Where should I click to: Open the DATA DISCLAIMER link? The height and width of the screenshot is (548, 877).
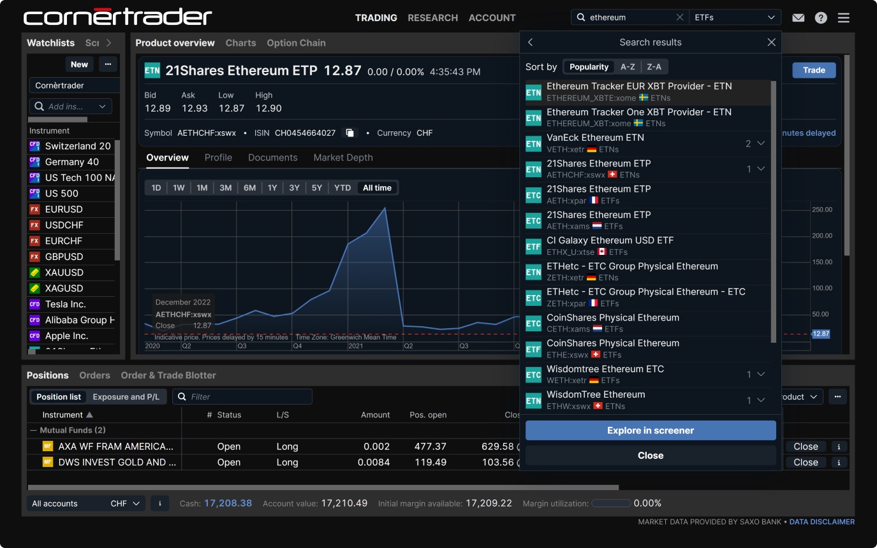pos(822,522)
